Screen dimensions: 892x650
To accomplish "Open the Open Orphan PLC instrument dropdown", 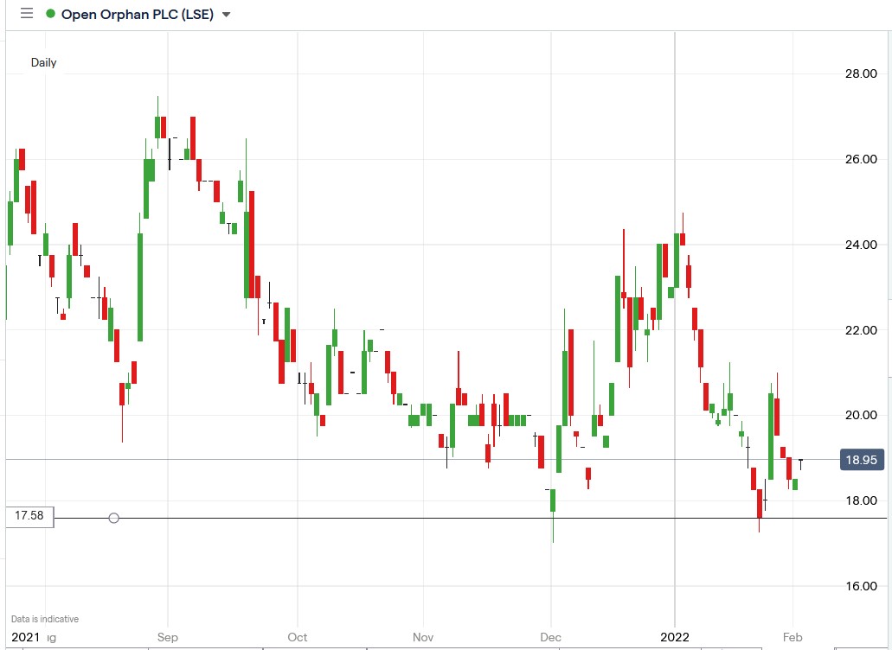I will pos(225,14).
